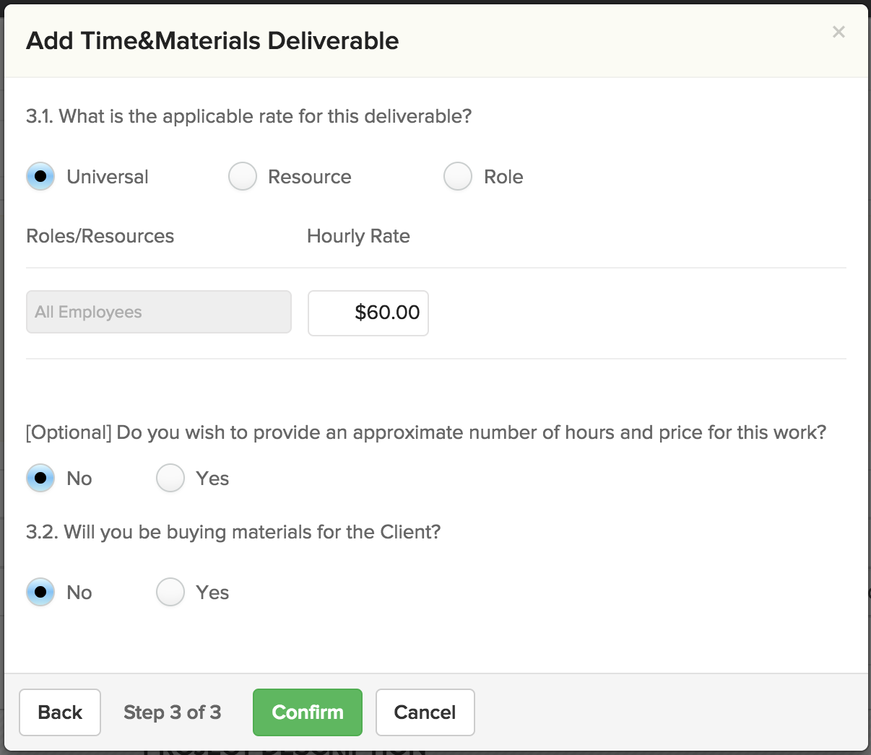This screenshot has width=871, height=755.
Task: Click the disabled All Employees field
Action: (x=159, y=312)
